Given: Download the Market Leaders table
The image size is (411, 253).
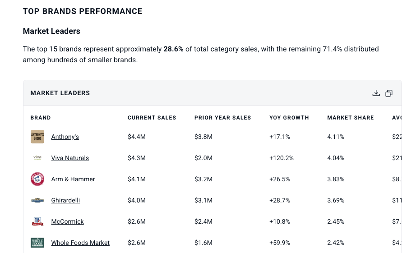Looking at the screenshot, I should [376, 93].
